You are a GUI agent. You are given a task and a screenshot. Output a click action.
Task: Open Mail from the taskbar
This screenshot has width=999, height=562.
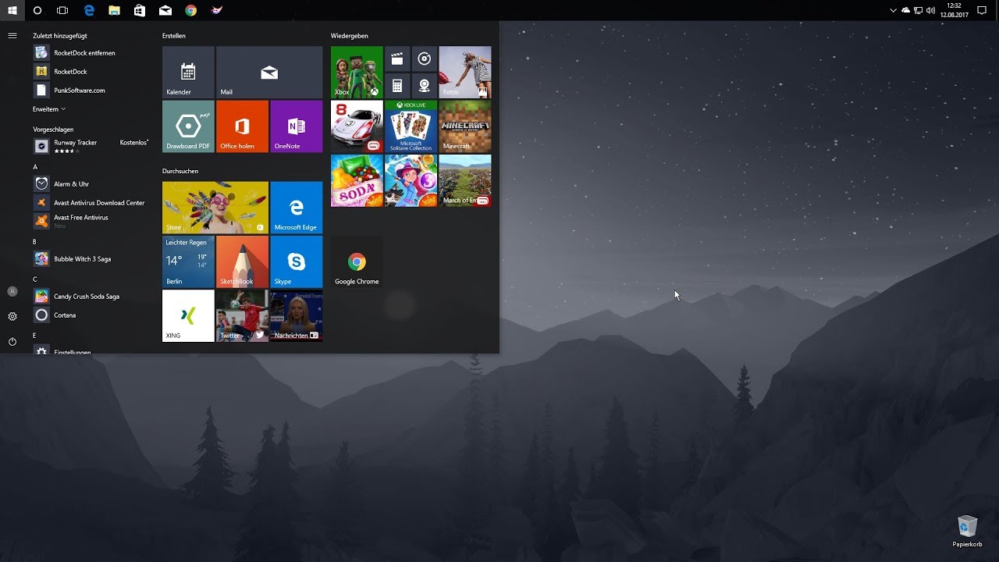[165, 10]
